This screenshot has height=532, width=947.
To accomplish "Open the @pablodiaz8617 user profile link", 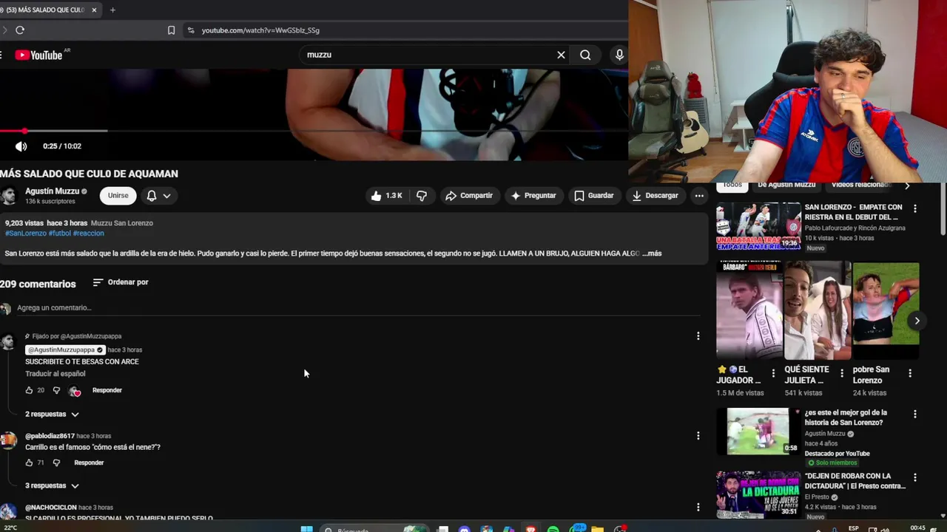I will point(50,436).
